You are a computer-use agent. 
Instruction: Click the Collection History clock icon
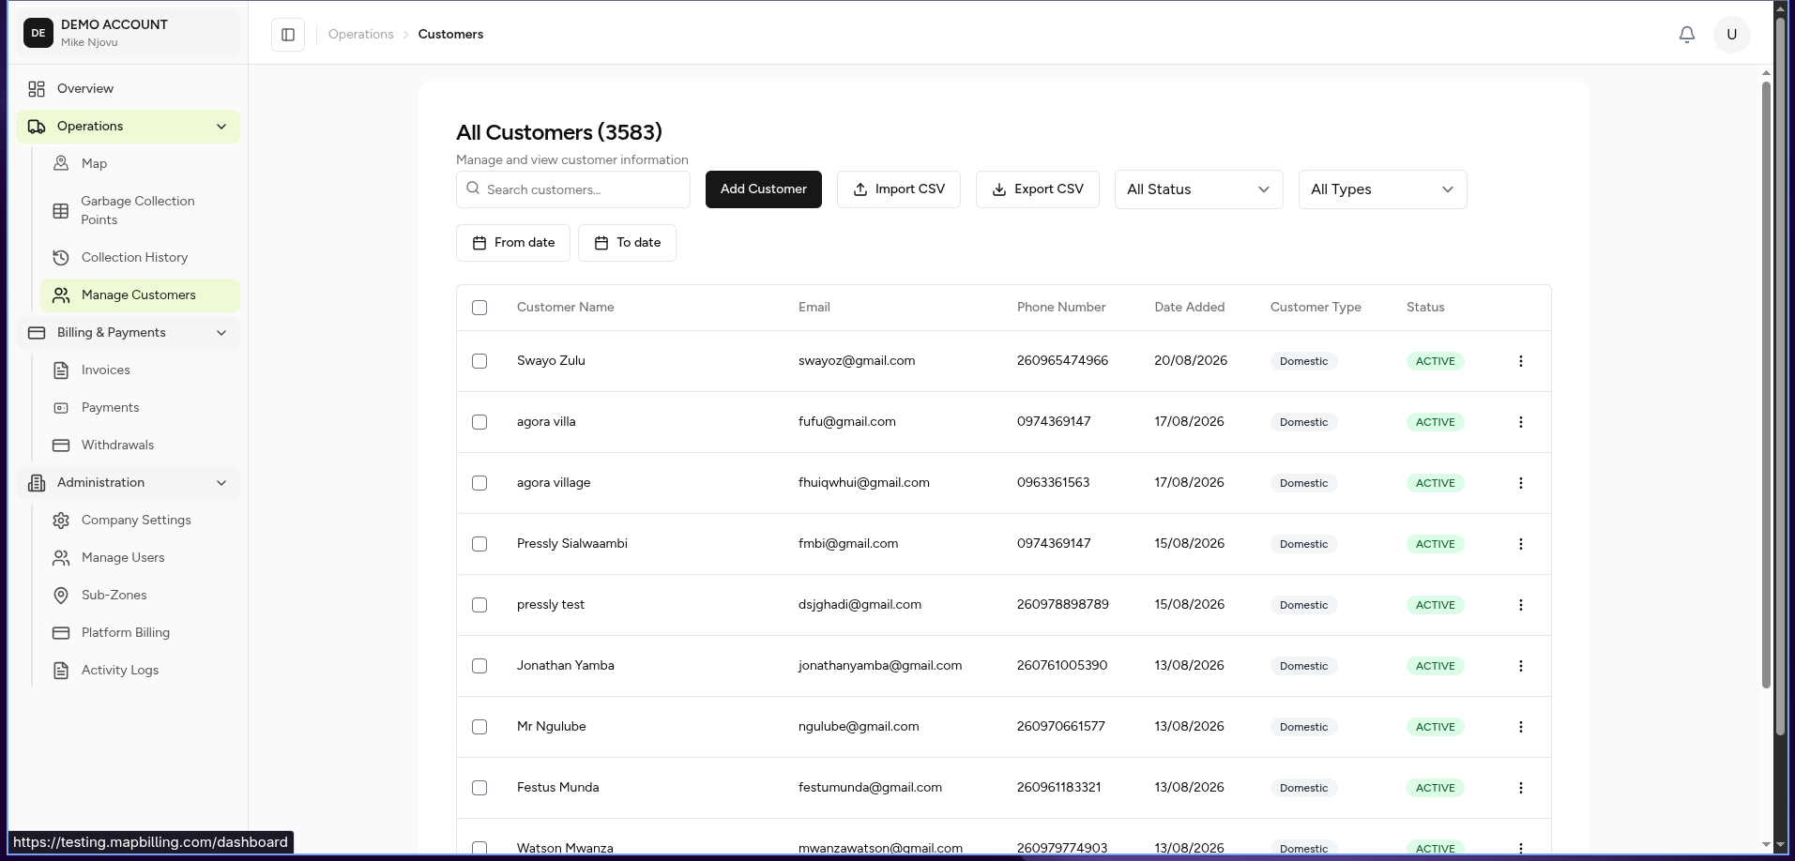(61, 257)
